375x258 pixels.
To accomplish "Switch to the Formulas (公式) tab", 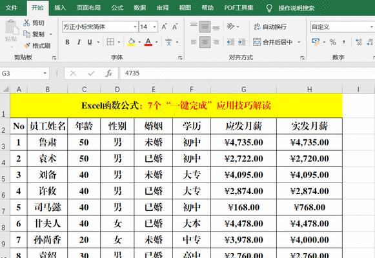I will pyautogui.click(x=117, y=8).
